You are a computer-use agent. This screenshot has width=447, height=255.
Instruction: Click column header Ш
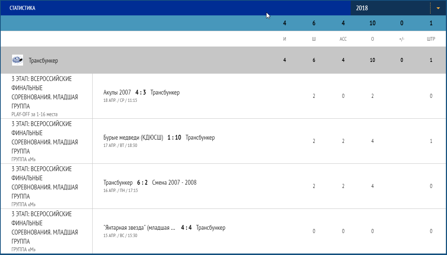point(314,39)
